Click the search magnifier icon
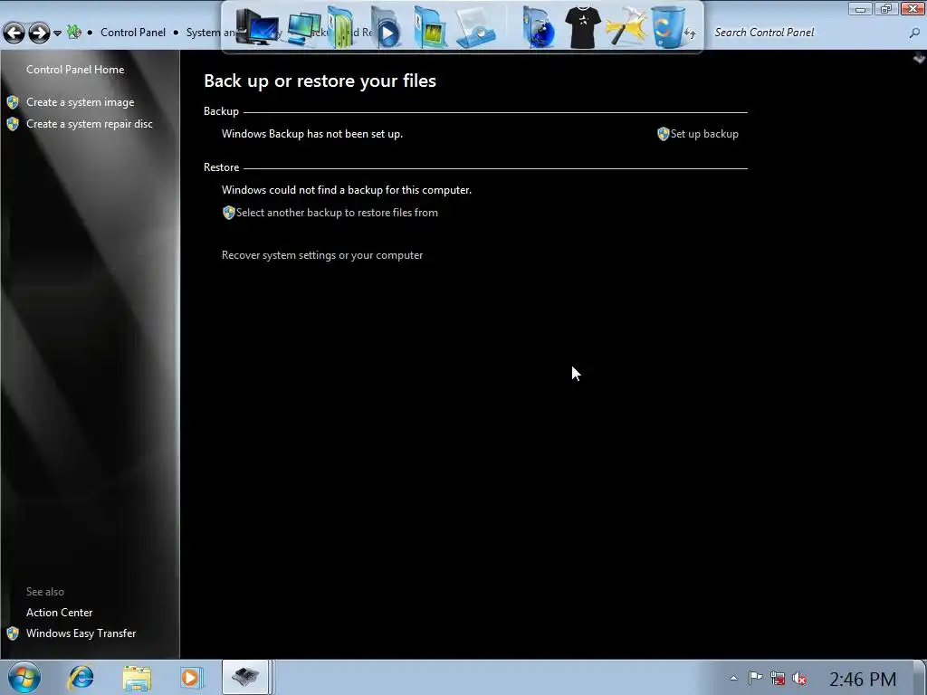 pos(914,33)
